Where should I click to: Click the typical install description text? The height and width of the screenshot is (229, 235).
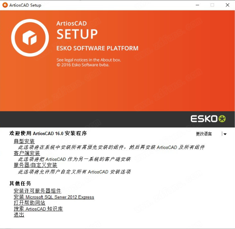tap(111, 147)
